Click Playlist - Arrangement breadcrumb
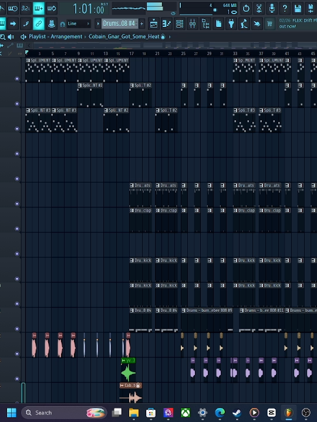The image size is (317, 422). click(x=55, y=36)
